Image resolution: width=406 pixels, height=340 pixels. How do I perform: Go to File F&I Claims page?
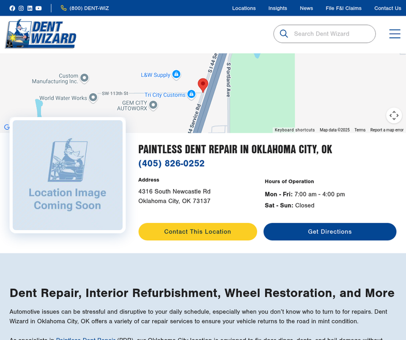[343, 8]
